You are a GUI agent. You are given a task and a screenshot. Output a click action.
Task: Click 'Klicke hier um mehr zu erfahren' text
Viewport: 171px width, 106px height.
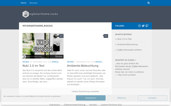click(x=130, y=72)
